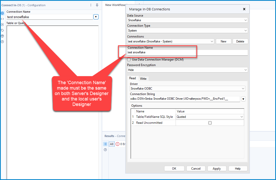
Task: Click the Table or Query text area
Action: coord(52,102)
